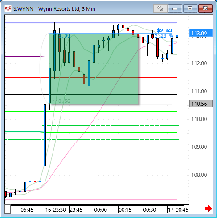The image size is (217, 218).
Task: Click the 110.56 gray price marker
Action: 201,104
